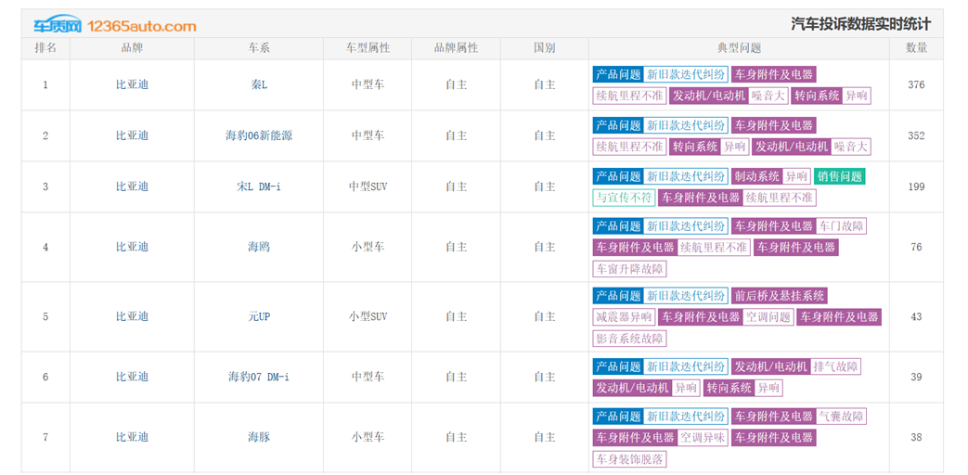Select the 车窗升降故障 tag
Screen dimensions: 968x475
tap(629, 269)
